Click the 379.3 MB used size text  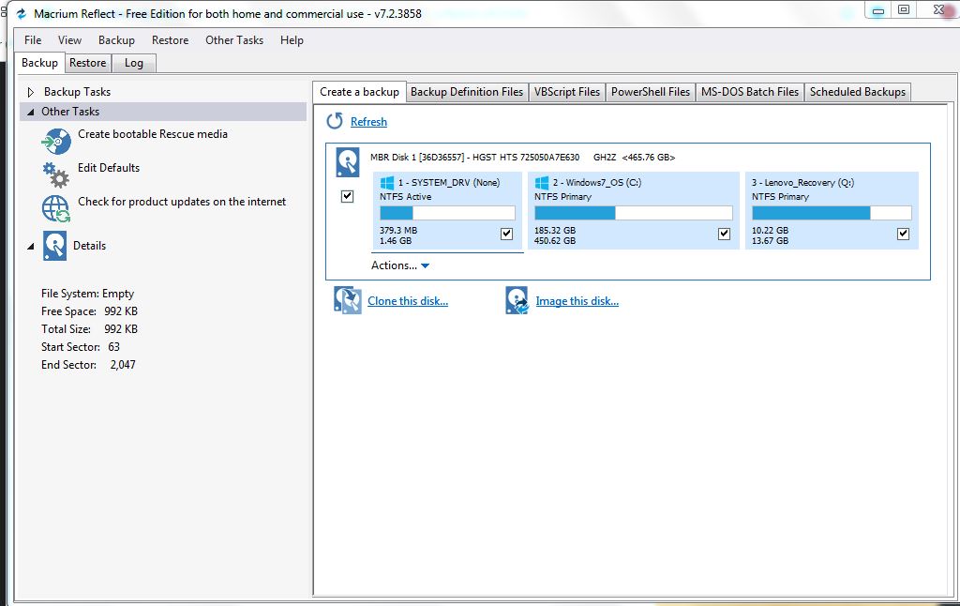click(x=397, y=231)
